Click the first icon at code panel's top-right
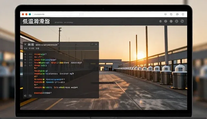Screen dimensions: 207x119 (92, 44)
